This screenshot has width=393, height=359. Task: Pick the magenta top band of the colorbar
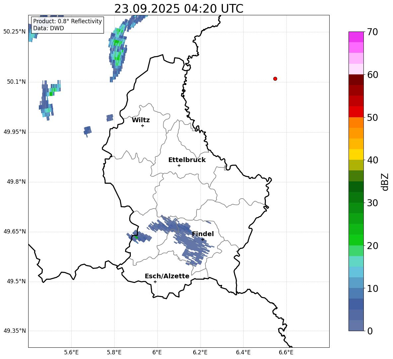356,37
